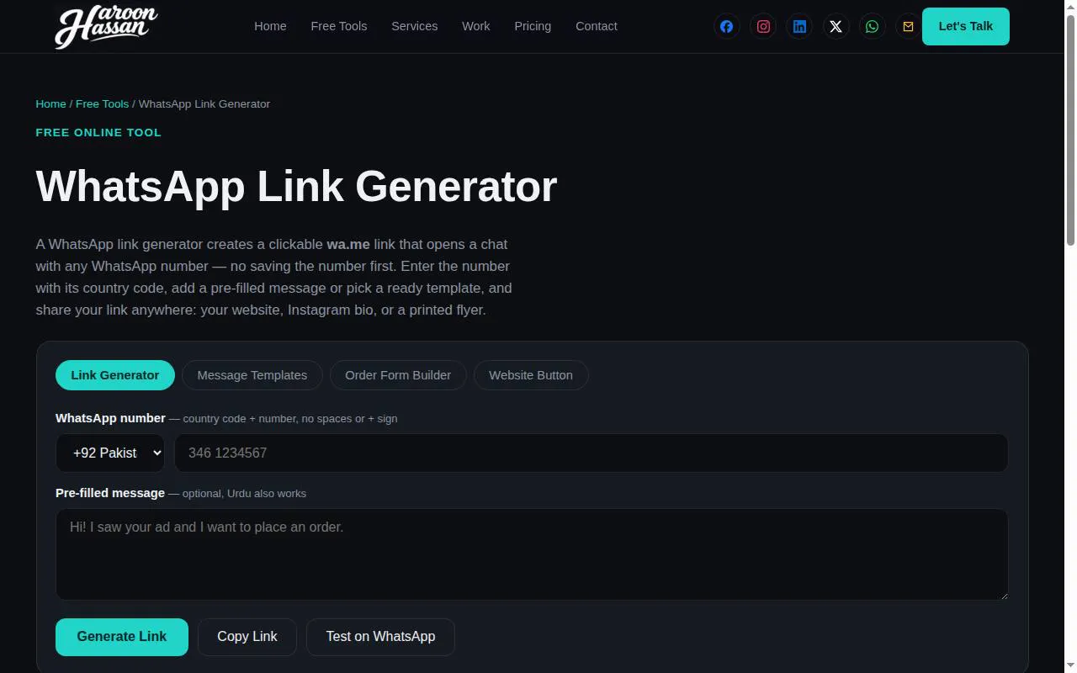Click the 'WhatsApp Link Generator' breadcrumb text

(x=204, y=104)
